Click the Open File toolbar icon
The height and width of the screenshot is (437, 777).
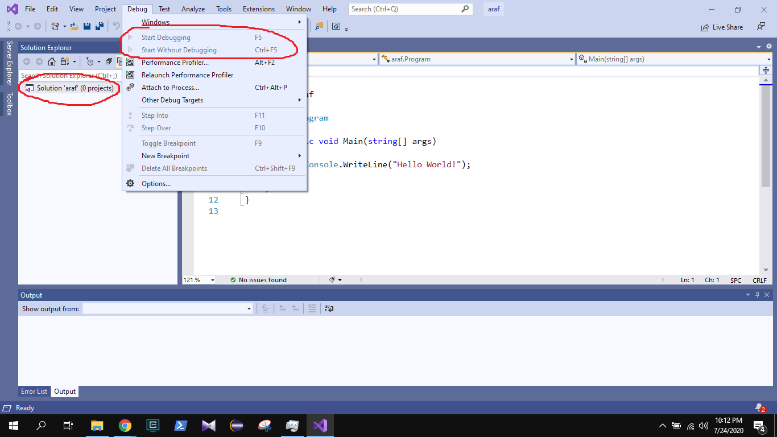pos(75,26)
